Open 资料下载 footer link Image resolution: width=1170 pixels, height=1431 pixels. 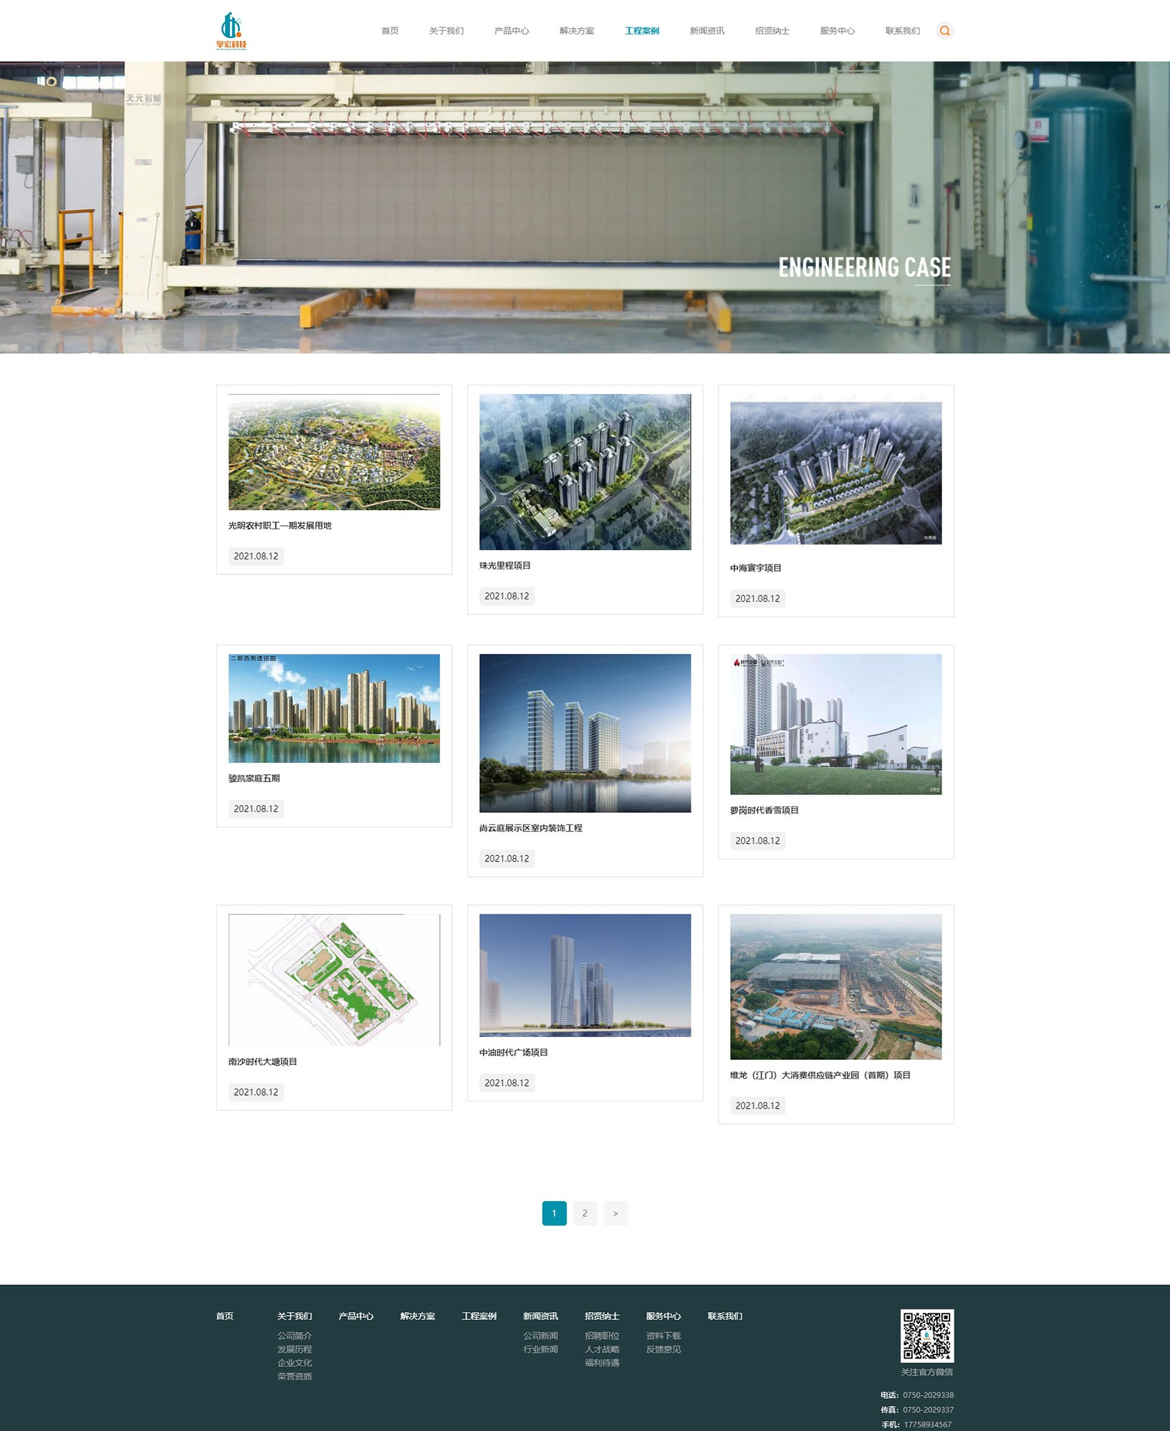(x=663, y=1336)
